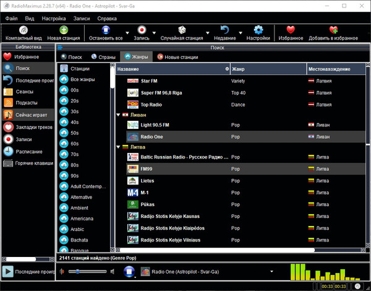Click the volume slider track
The width and height of the screenshot is (371, 291).
point(93,271)
